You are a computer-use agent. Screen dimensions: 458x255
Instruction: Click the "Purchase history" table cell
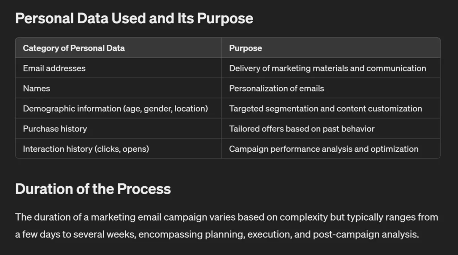[55, 129]
